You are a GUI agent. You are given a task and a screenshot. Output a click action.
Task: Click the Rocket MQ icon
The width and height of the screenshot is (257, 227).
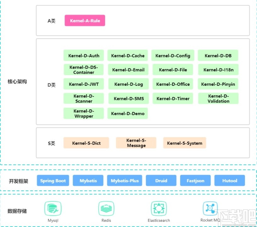[210, 208]
